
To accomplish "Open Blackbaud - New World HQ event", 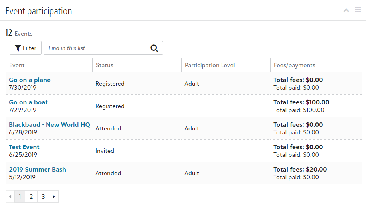I will tap(49, 125).
